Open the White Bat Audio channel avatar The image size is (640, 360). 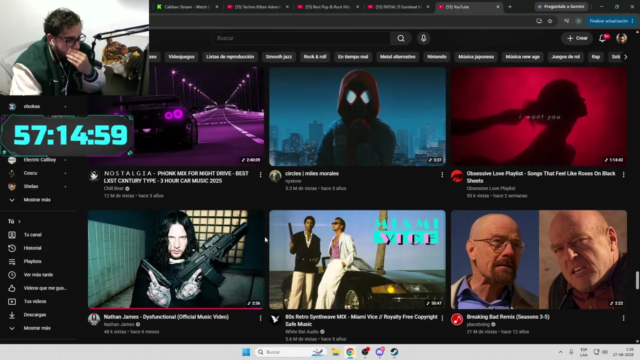tap(275, 319)
